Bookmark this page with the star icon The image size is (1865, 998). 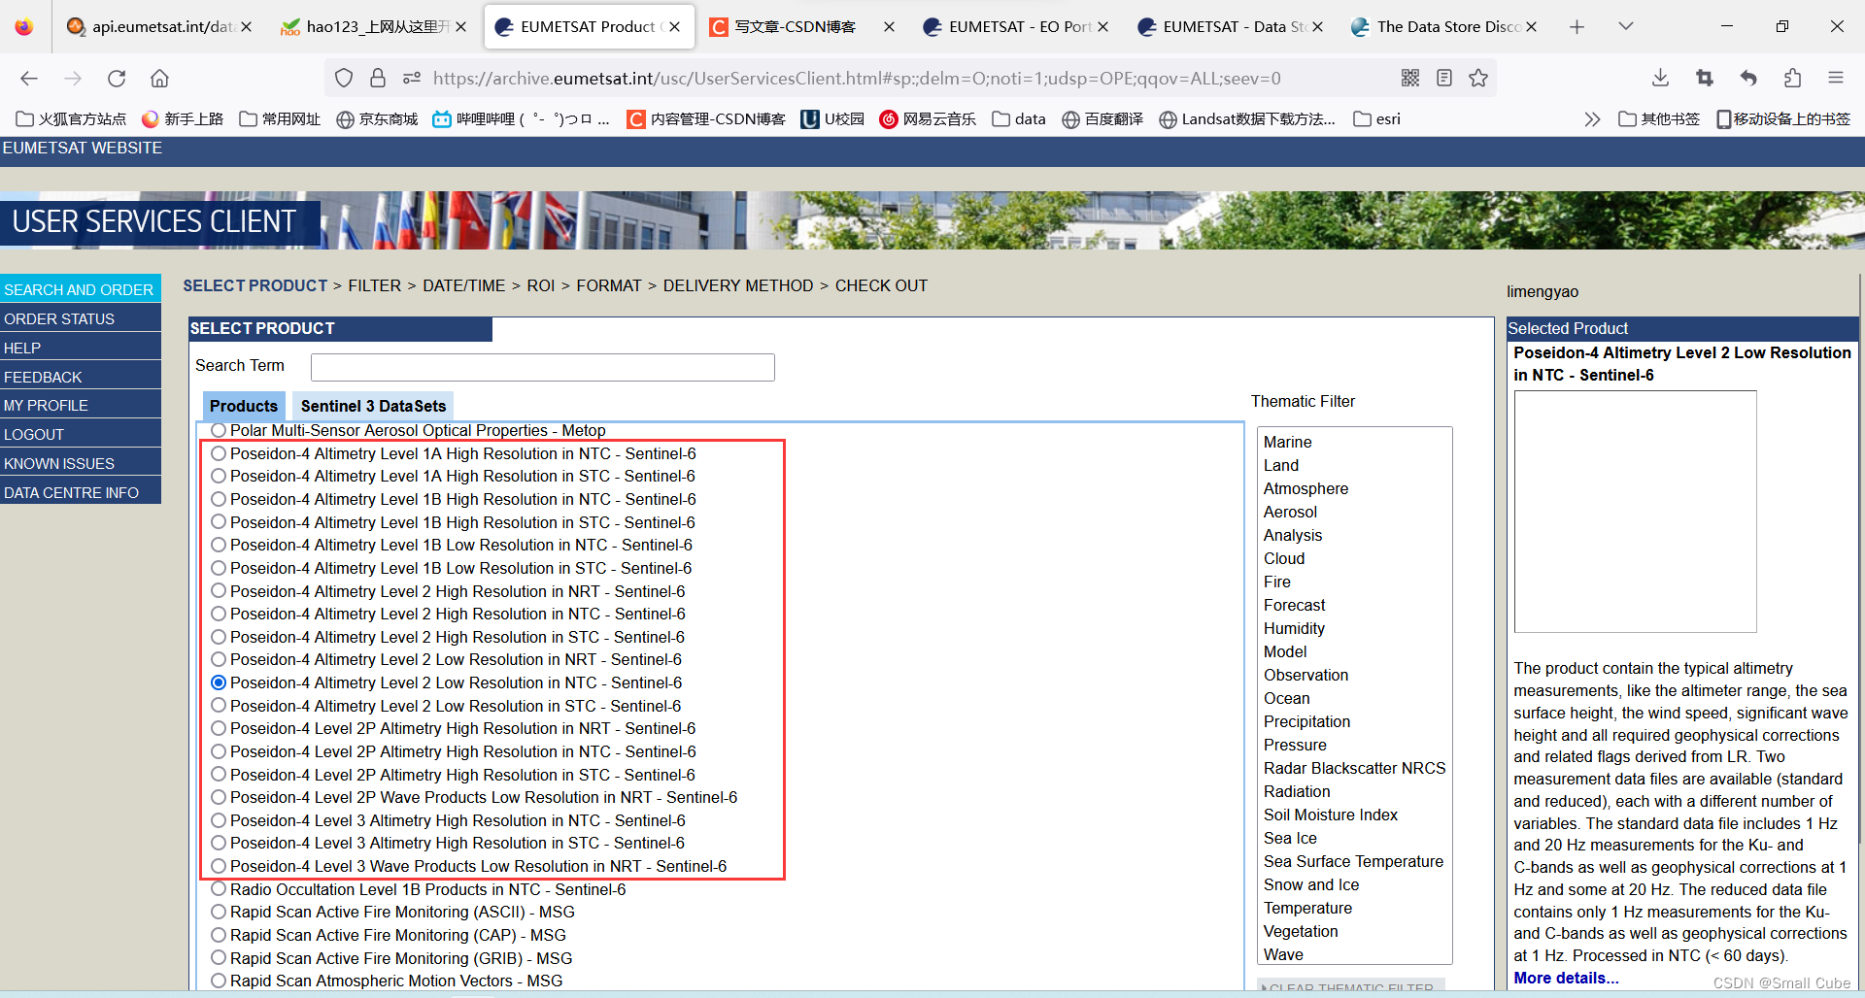(x=1478, y=78)
